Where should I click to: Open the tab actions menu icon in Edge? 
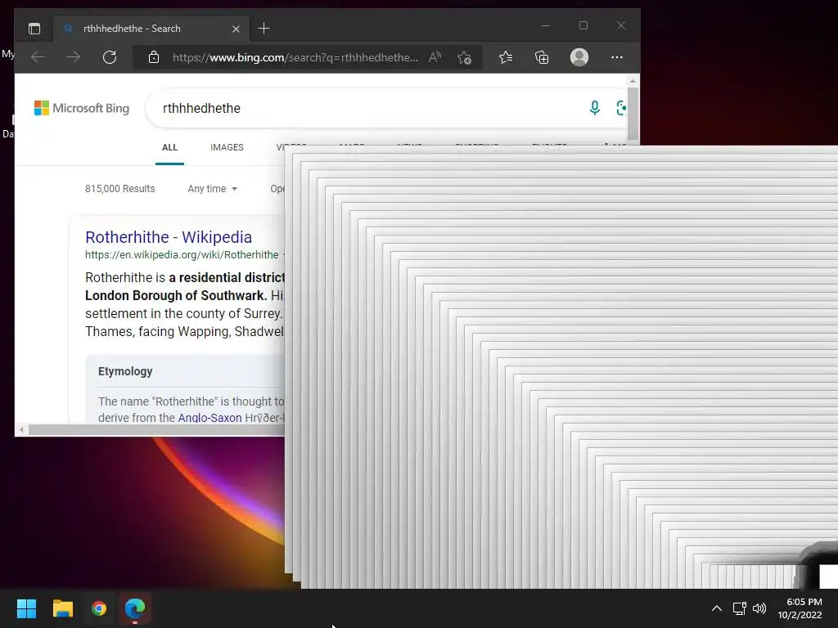(34, 29)
